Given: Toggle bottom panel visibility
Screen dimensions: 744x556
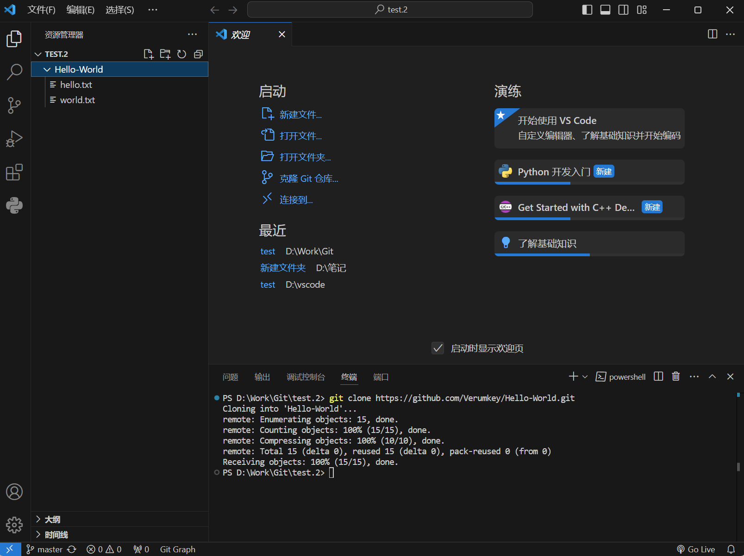Looking at the screenshot, I should coord(605,10).
